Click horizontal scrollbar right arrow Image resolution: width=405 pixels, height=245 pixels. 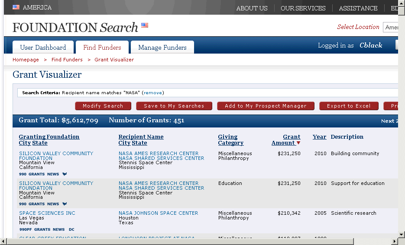(x=395, y=242)
